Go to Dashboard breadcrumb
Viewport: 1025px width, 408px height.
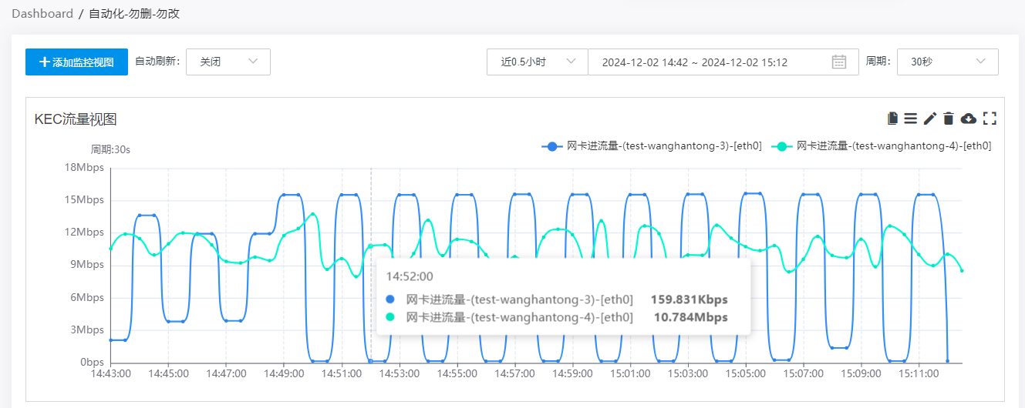coord(42,14)
